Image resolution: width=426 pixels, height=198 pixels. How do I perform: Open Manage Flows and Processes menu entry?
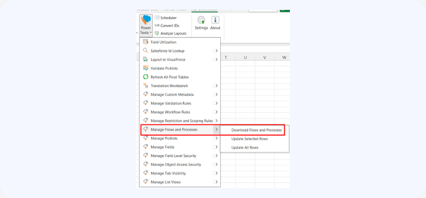coord(180,130)
